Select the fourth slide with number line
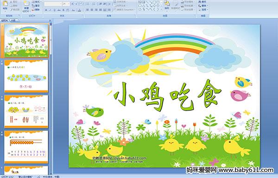This screenshot has height=178, width=278. point(26,147)
